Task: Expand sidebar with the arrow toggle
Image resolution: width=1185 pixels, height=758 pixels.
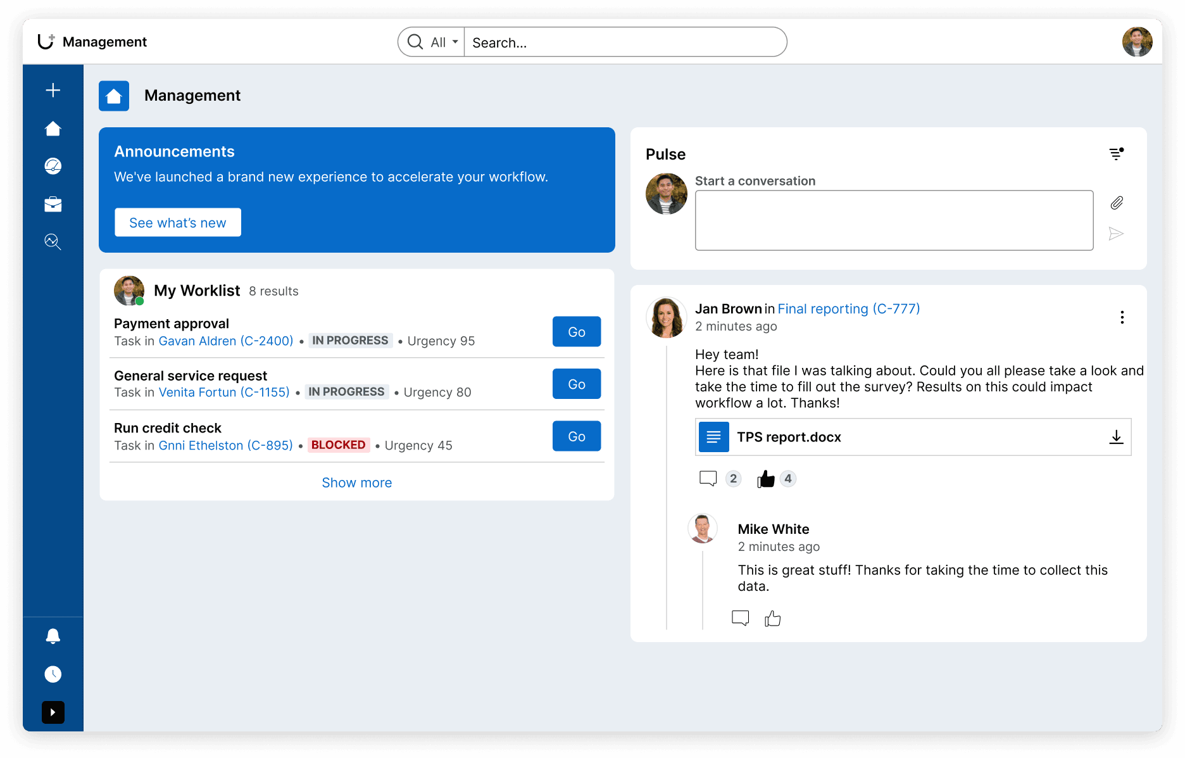Action: 53,712
